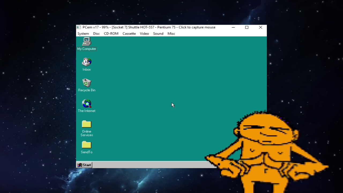This screenshot has height=193, width=343.
Task: Show the Video menu options
Action: click(x=144, y=34)
